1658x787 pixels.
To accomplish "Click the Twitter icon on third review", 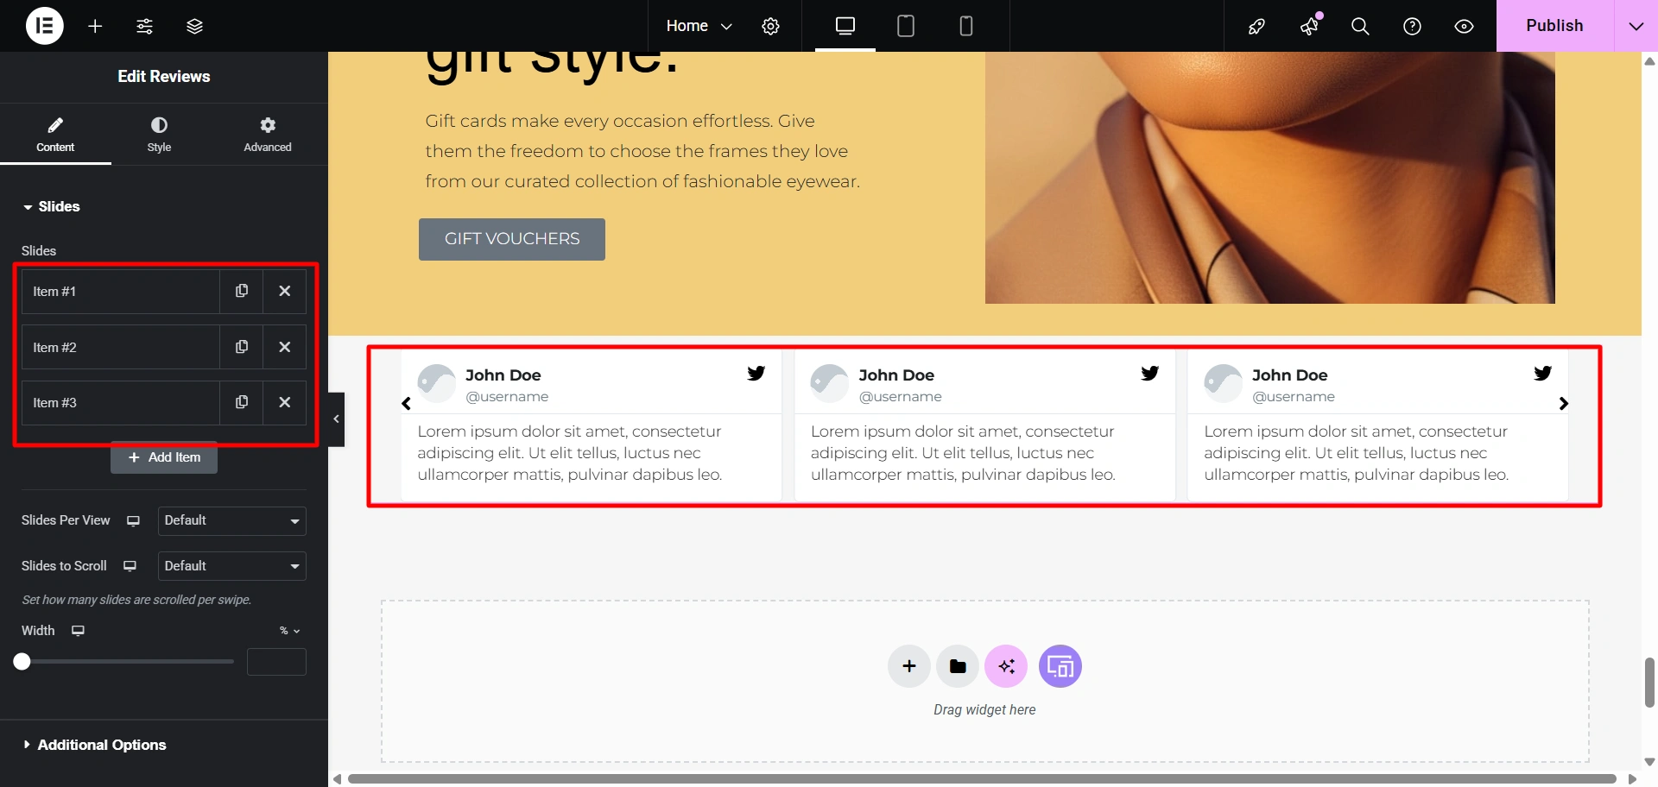I will (x=1543, y=373).
